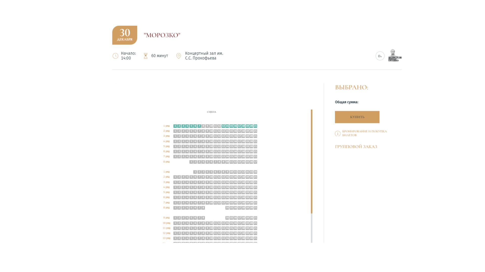
Task: Click the info icon for booking tickets
Action: point(337,133)
